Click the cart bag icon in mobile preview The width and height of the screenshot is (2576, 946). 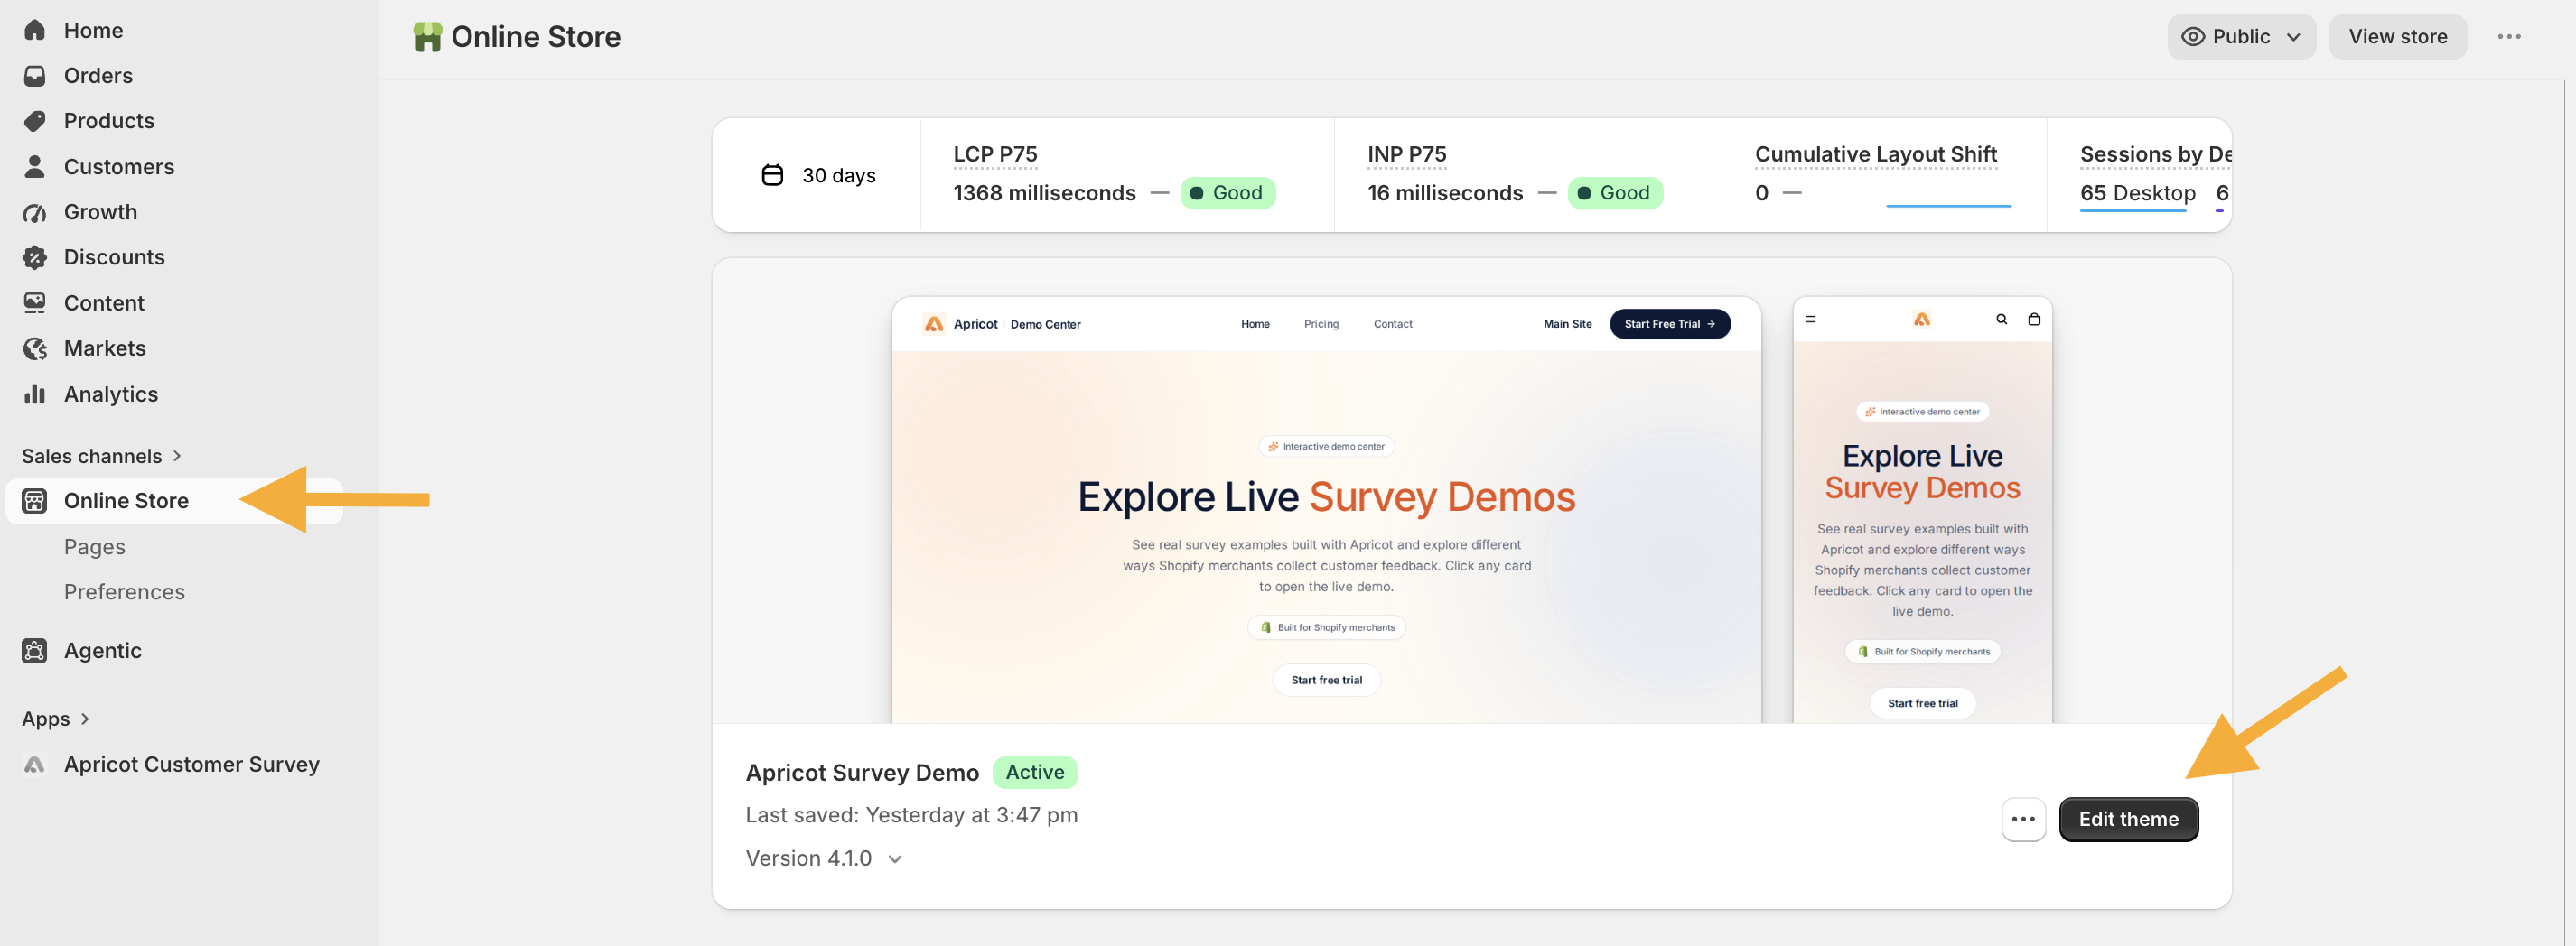point(2034,320)
